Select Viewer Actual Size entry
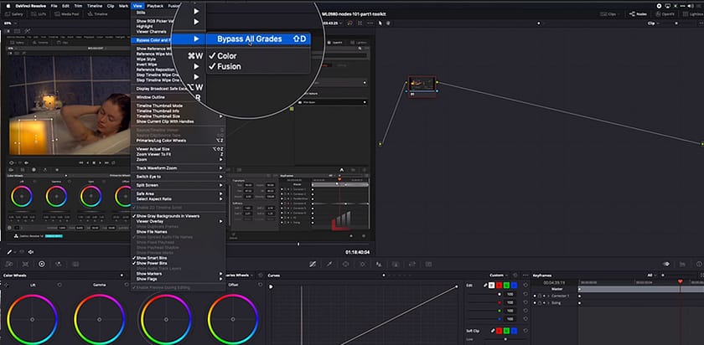 tap(178, 149)
